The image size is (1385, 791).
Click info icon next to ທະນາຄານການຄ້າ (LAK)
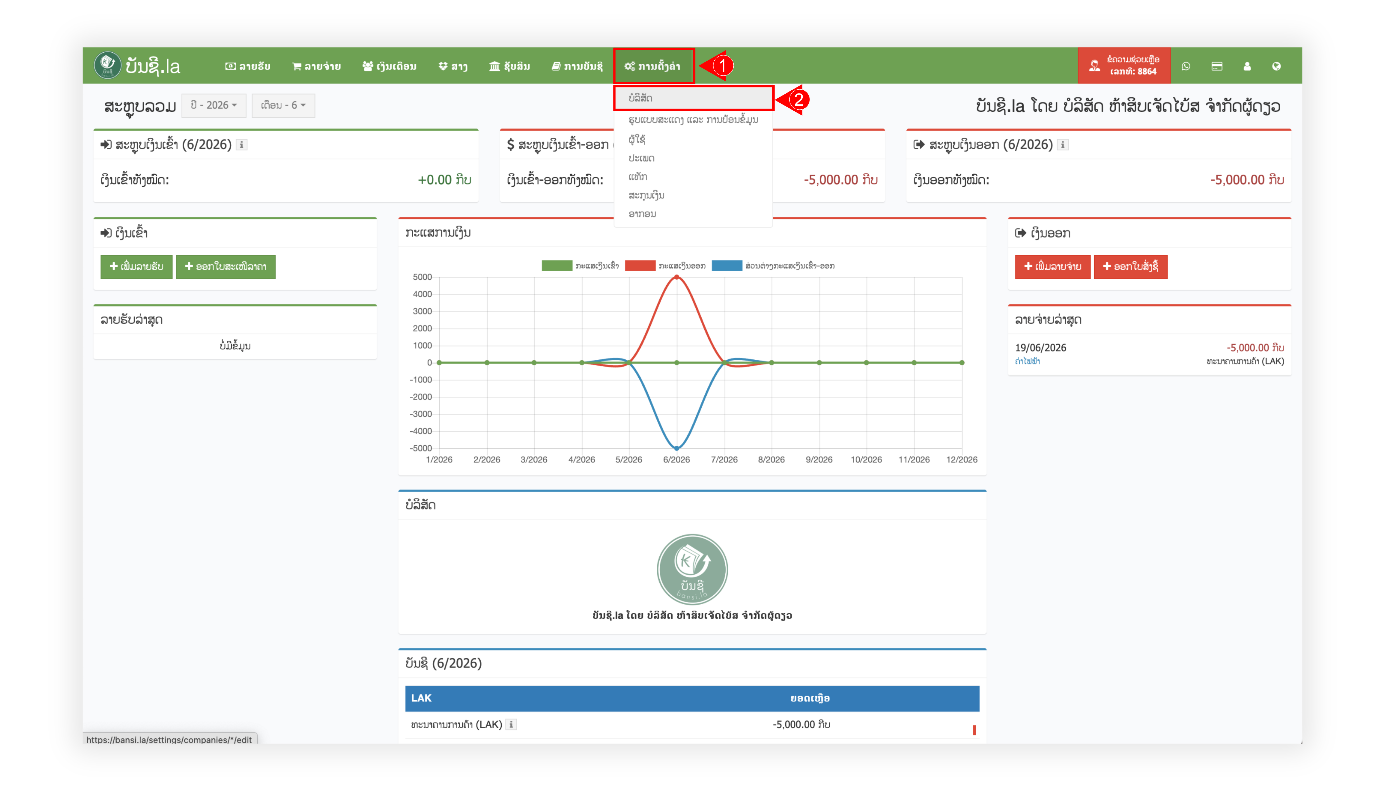click(511, 724)
